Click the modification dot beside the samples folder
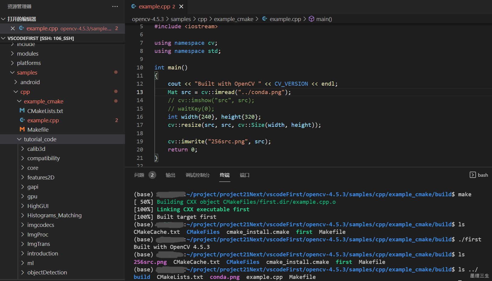 coord(116,72)
